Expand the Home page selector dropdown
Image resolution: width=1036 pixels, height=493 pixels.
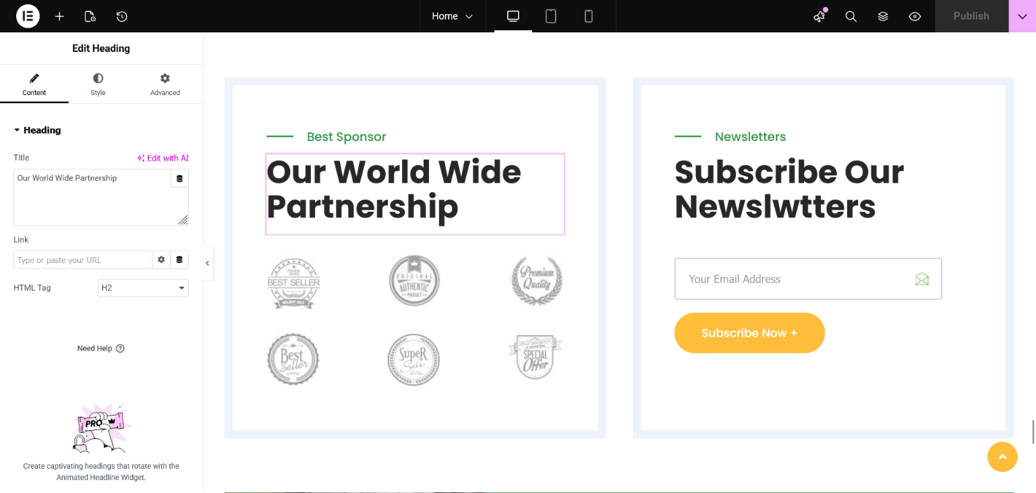coord(453,16)
